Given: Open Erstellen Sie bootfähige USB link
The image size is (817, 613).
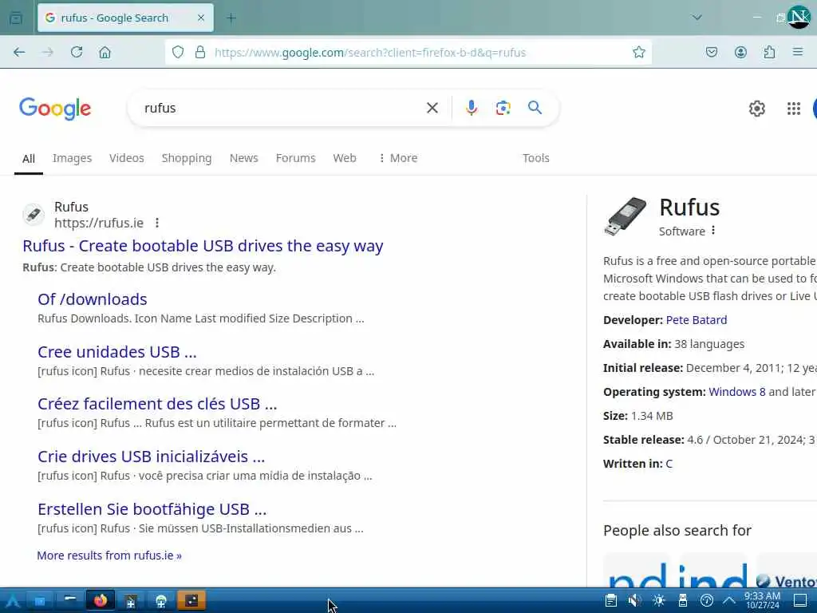Looking at the screenshot, I should pyautogui.click(x=152, y=509).
